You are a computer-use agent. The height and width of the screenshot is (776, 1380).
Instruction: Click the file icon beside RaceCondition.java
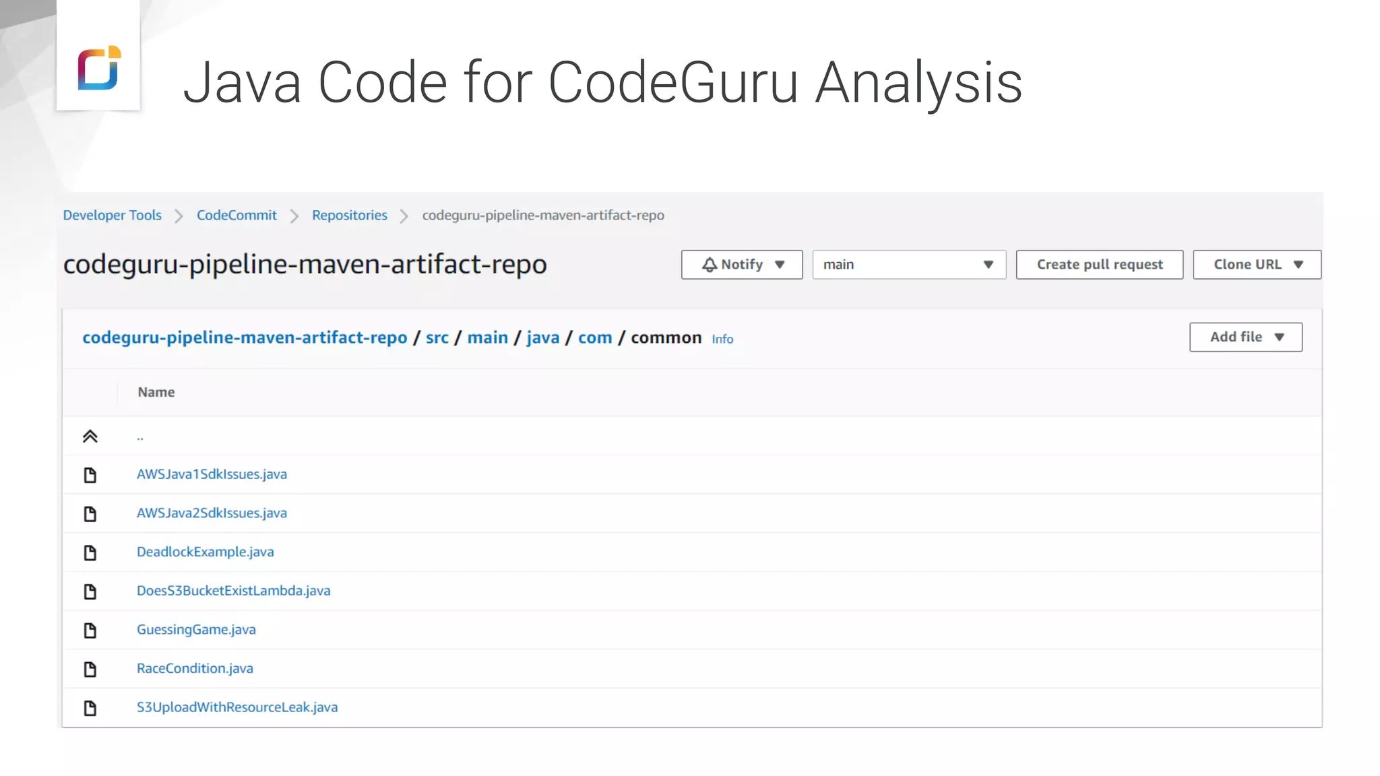90,670
